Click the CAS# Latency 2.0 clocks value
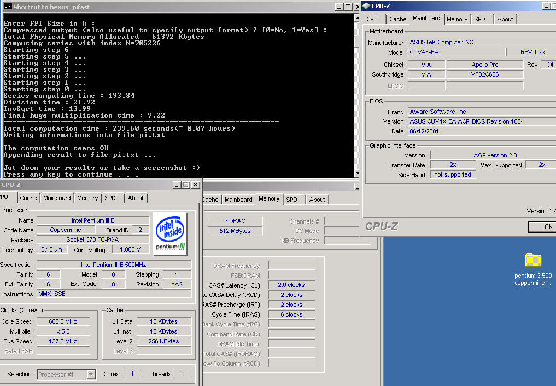556x386 pixels. (291, 285)
